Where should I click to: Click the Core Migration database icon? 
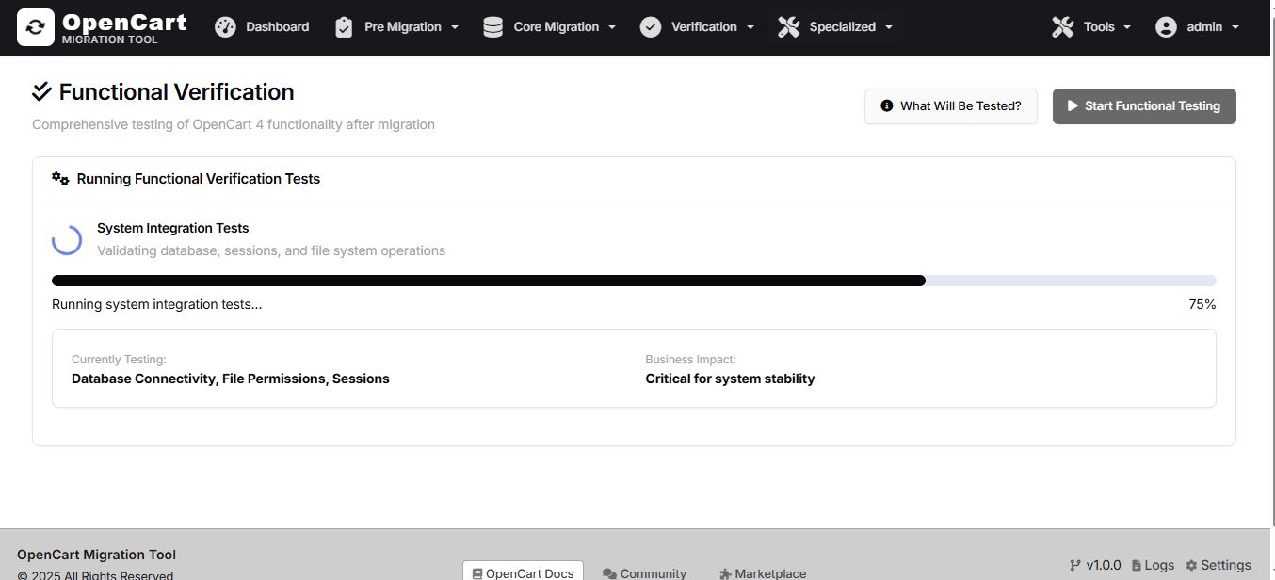[x=492, y=27]
